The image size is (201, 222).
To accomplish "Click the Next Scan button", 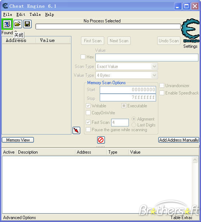I will [119, 41].
